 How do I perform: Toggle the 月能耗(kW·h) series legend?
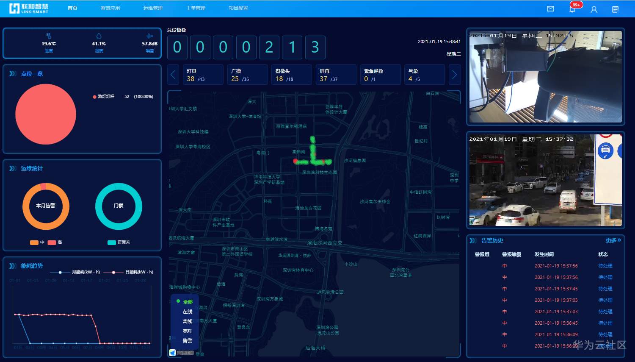(75, 272)
